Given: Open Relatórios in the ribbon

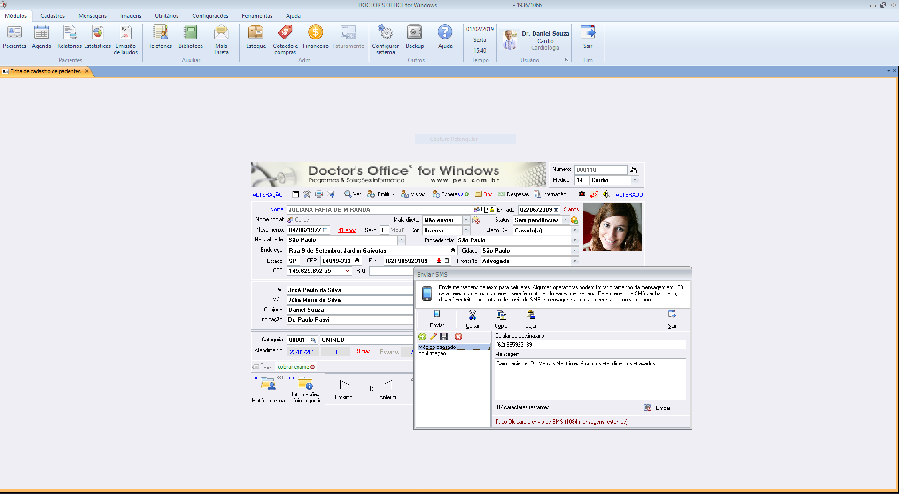Looking at the screenshot, I should point(70,37).
